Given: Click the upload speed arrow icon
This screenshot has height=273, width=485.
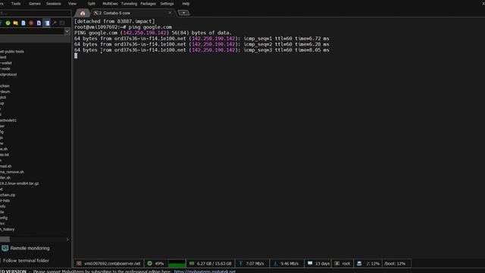Looking at the screenshot, I should pos(240,263).
